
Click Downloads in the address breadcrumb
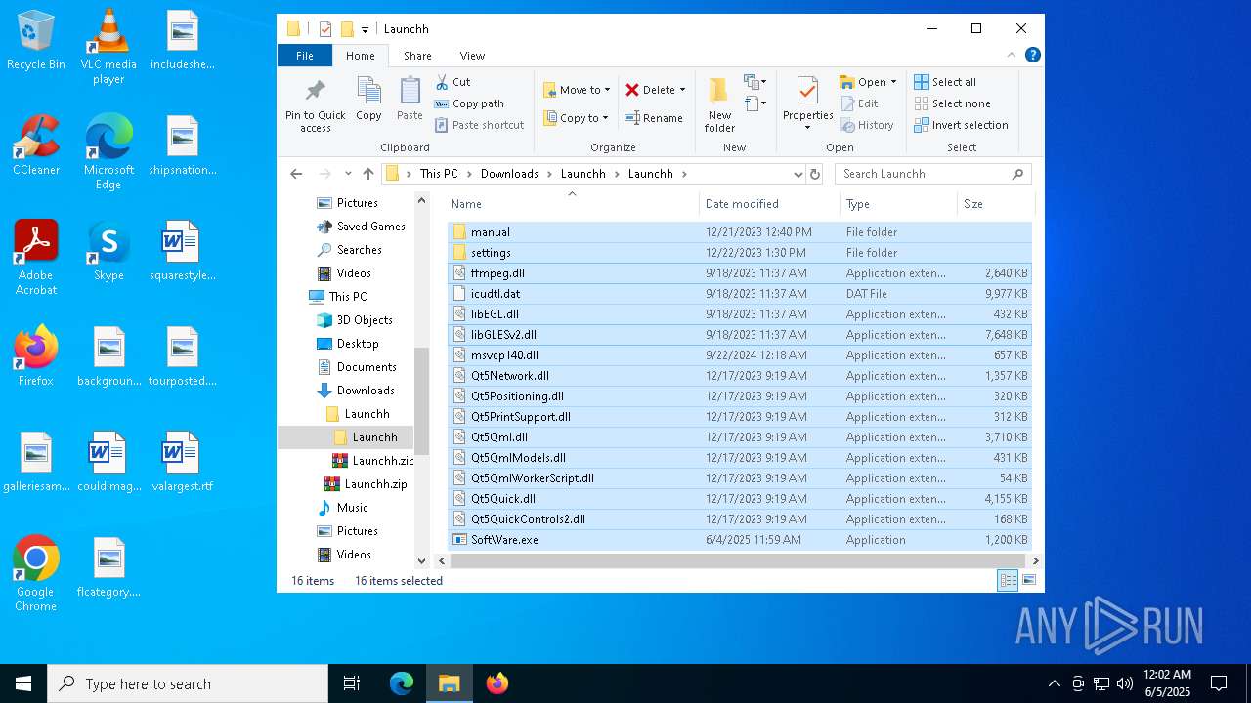tap(509, 174)
